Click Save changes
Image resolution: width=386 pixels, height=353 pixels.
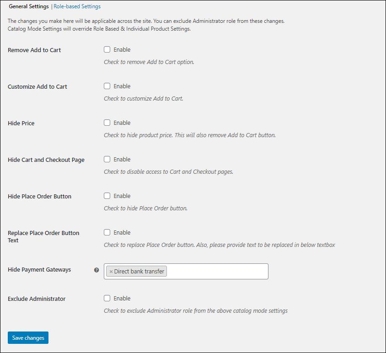click(x=28, y=337)
